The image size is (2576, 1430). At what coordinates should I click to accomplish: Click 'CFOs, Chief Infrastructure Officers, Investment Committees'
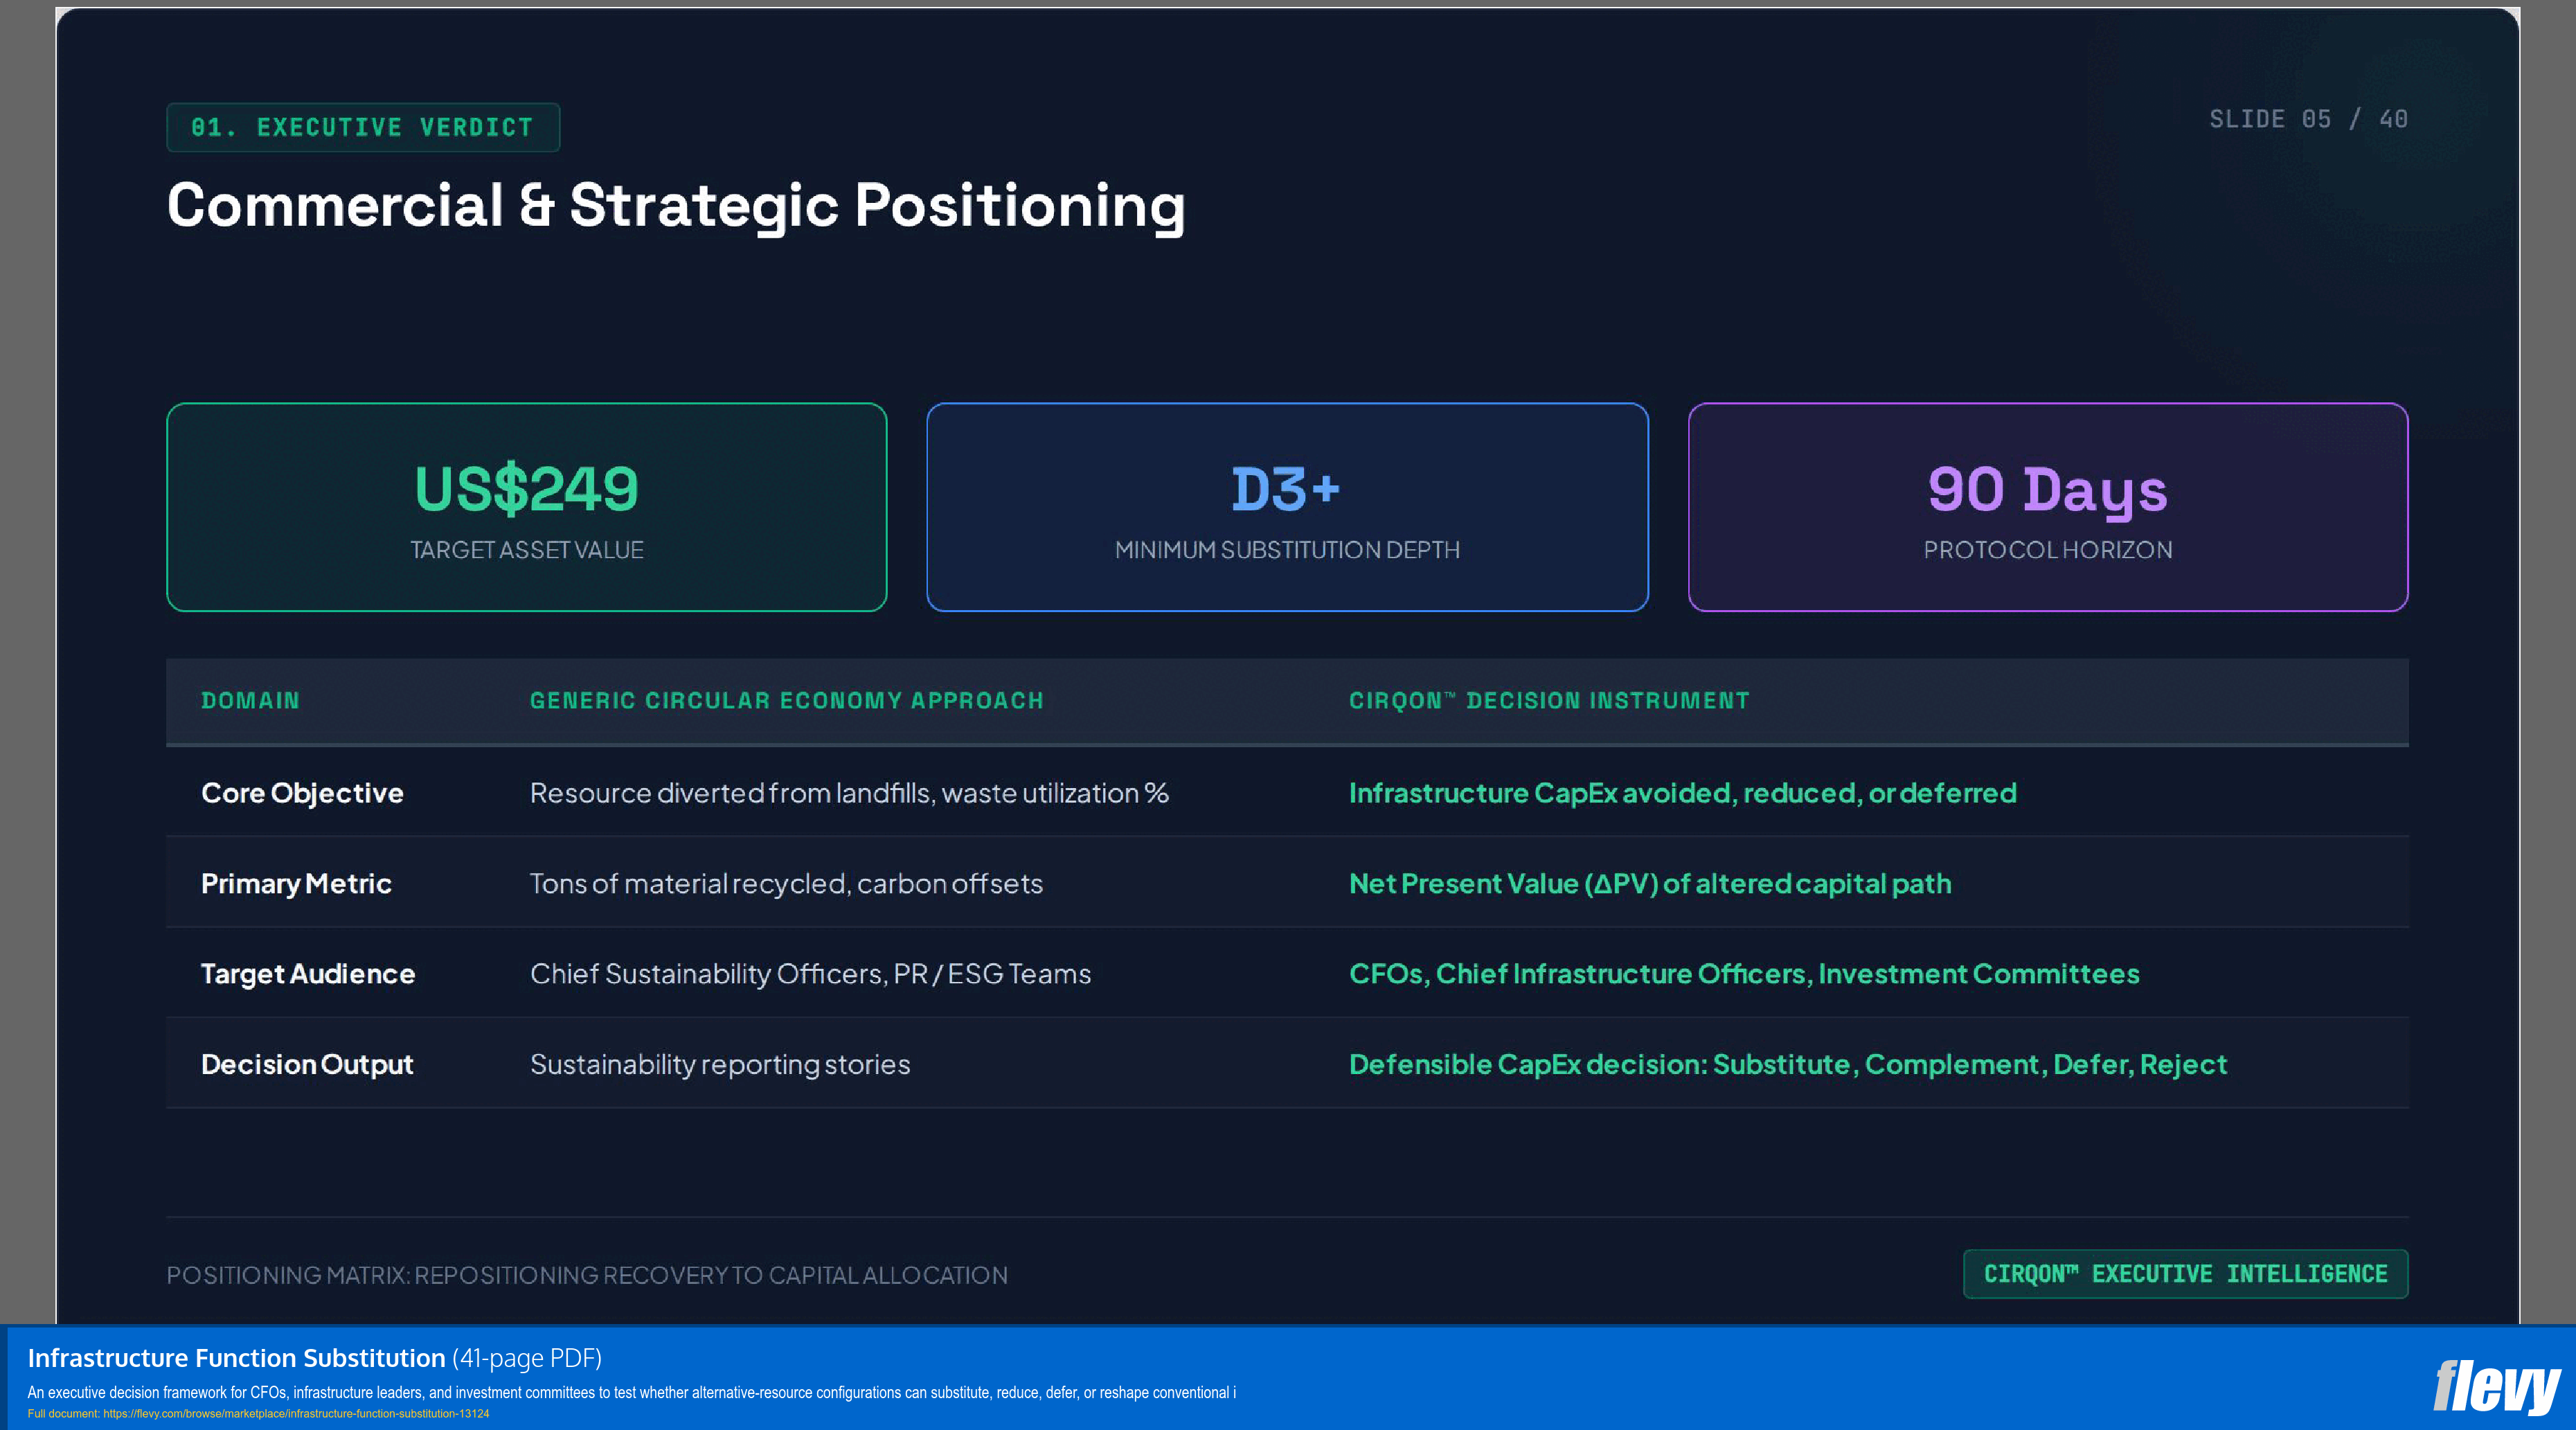1744,973
